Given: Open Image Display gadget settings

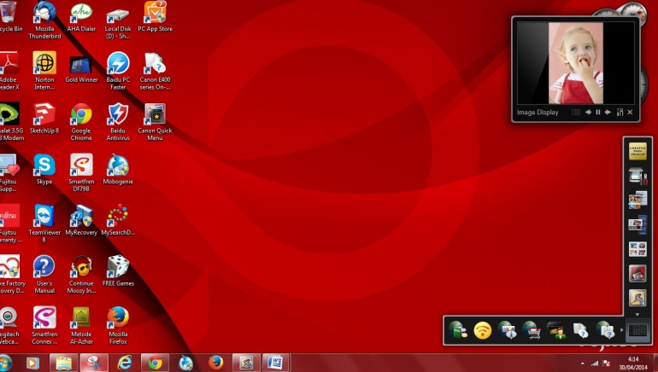Looking at the screenshot, I should pyautogui.click(x=620, y=113).
